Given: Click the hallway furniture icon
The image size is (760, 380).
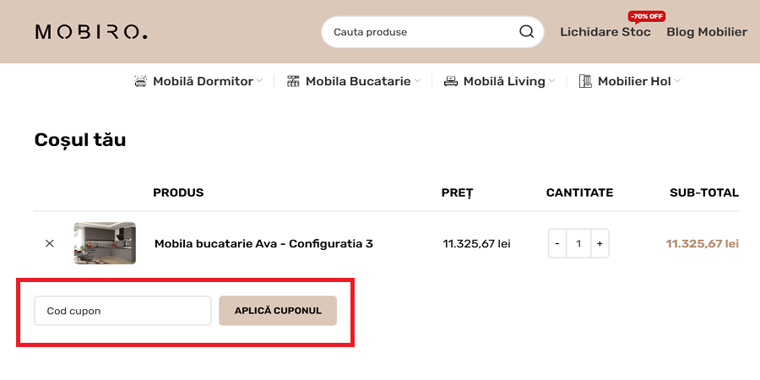Looking at the screenshot, I should pyautogui.click(x=585, y=81).
